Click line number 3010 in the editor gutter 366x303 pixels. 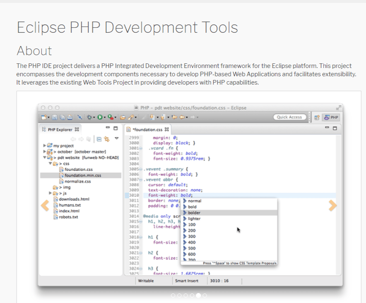click(134, 195)
